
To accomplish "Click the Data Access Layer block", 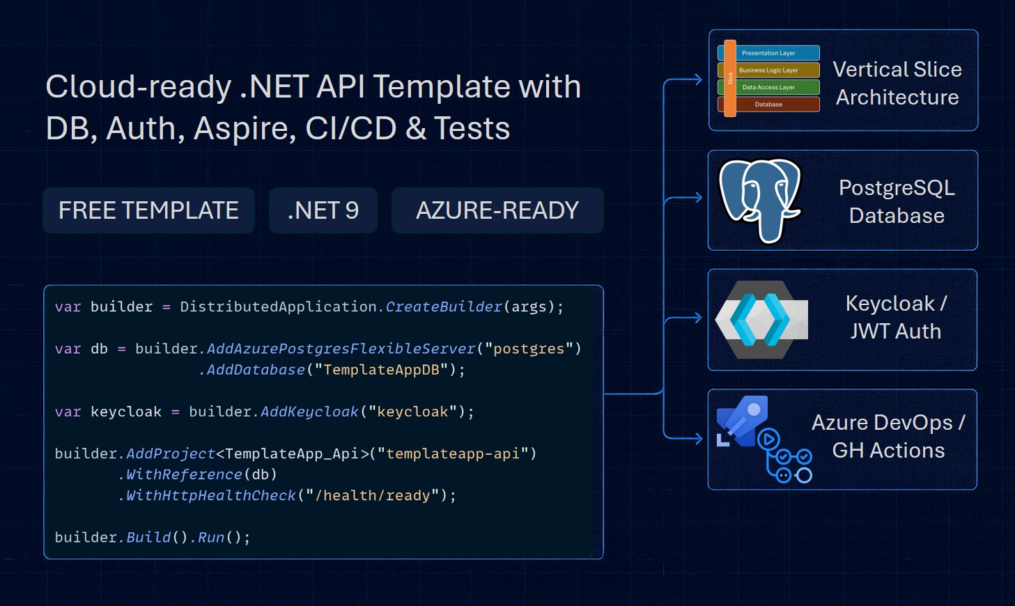I will (x=768, y=87).
